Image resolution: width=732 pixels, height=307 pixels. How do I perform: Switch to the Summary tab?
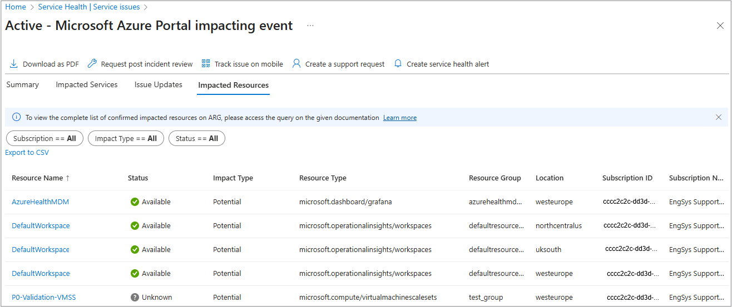[23, 85]
